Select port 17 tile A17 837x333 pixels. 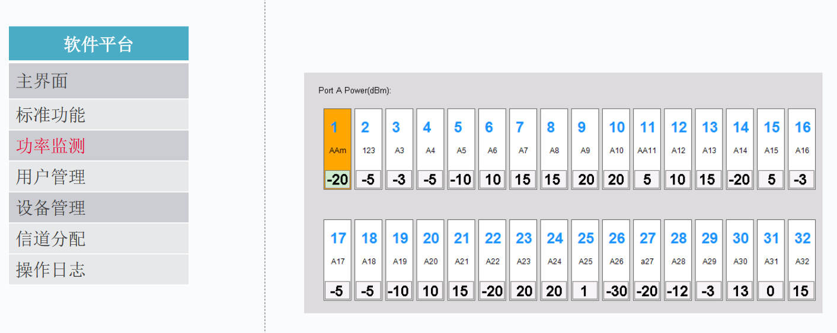click(337, 260)
